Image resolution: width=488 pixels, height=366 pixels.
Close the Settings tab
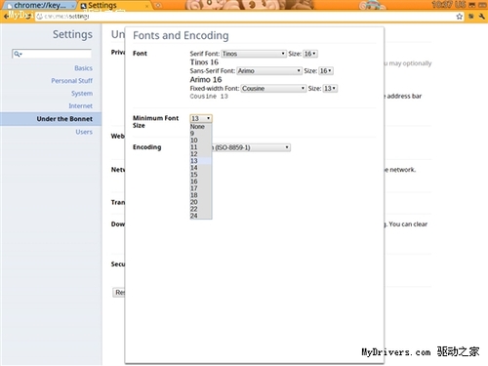coord(146,6)
